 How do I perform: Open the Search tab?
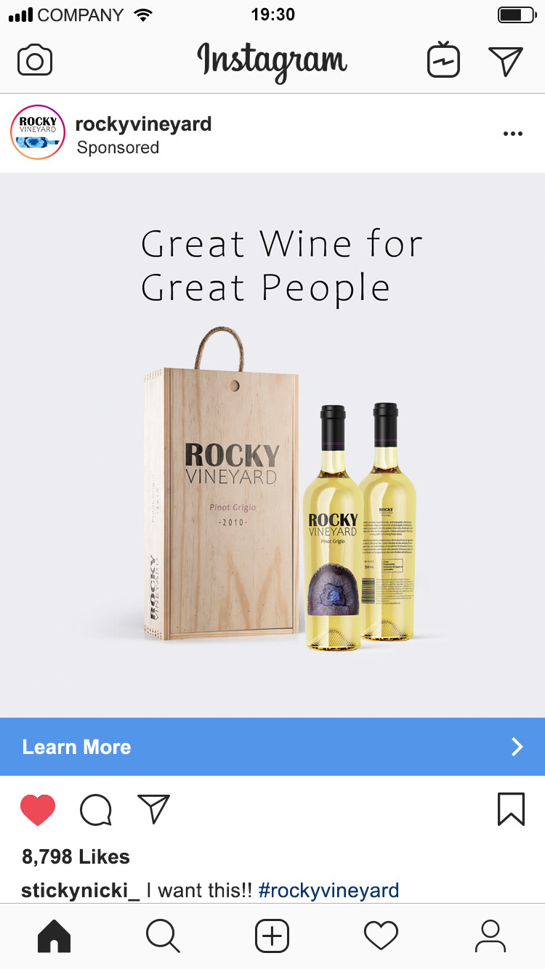point(163,936)
